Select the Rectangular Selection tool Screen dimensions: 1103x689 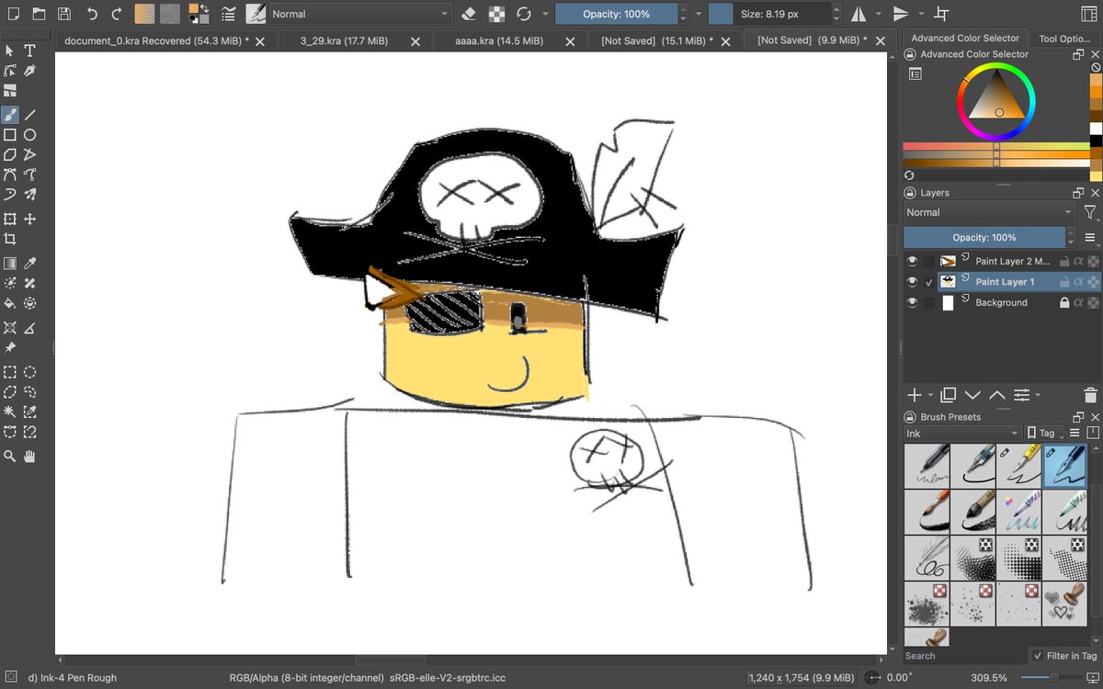coord(9,372)
